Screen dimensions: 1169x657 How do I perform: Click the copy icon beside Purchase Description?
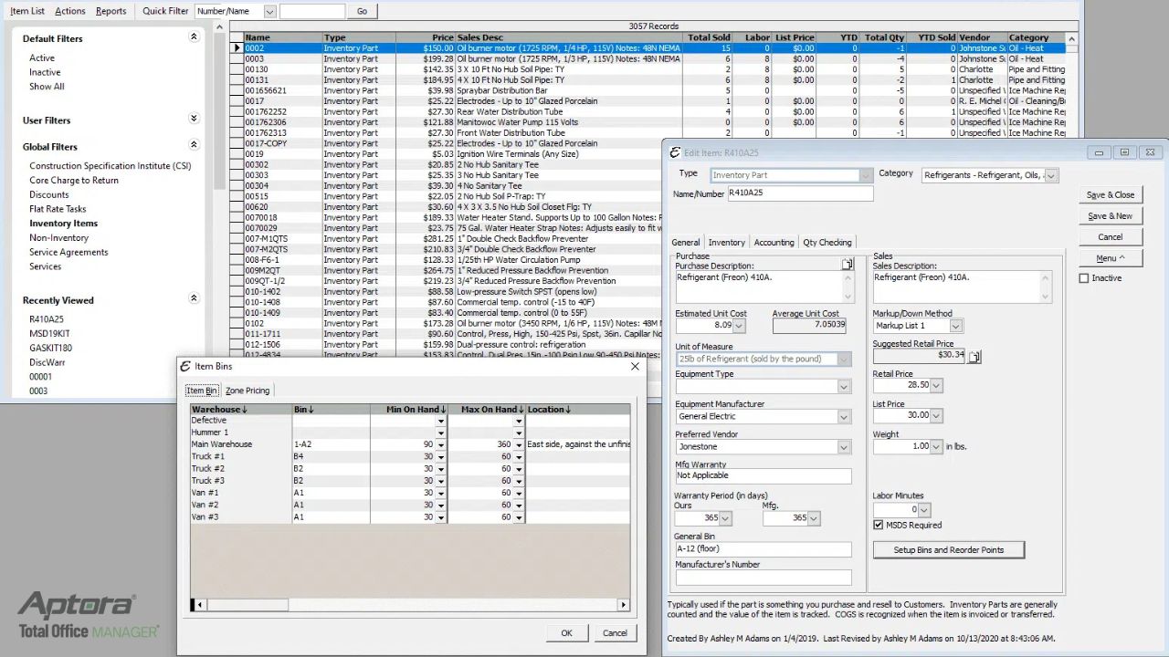click(x=847, y=265)
